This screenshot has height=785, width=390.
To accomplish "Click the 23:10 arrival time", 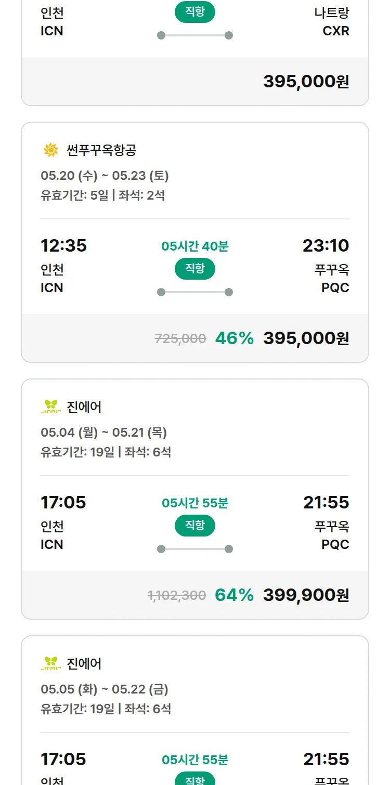I will coord(326,245).
